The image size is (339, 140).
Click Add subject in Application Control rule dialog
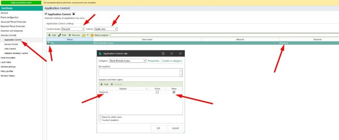click(x=104, y=84)
